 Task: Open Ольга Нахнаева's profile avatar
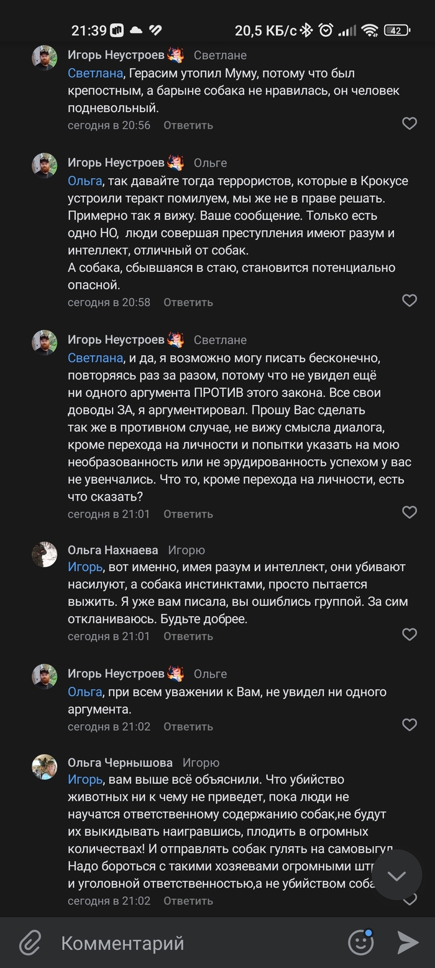click(45, 554)
